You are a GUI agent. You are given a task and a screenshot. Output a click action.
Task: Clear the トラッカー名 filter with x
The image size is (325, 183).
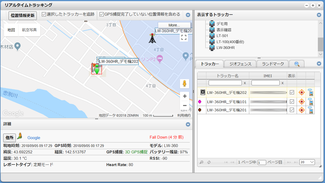click(x=245, y=83)
